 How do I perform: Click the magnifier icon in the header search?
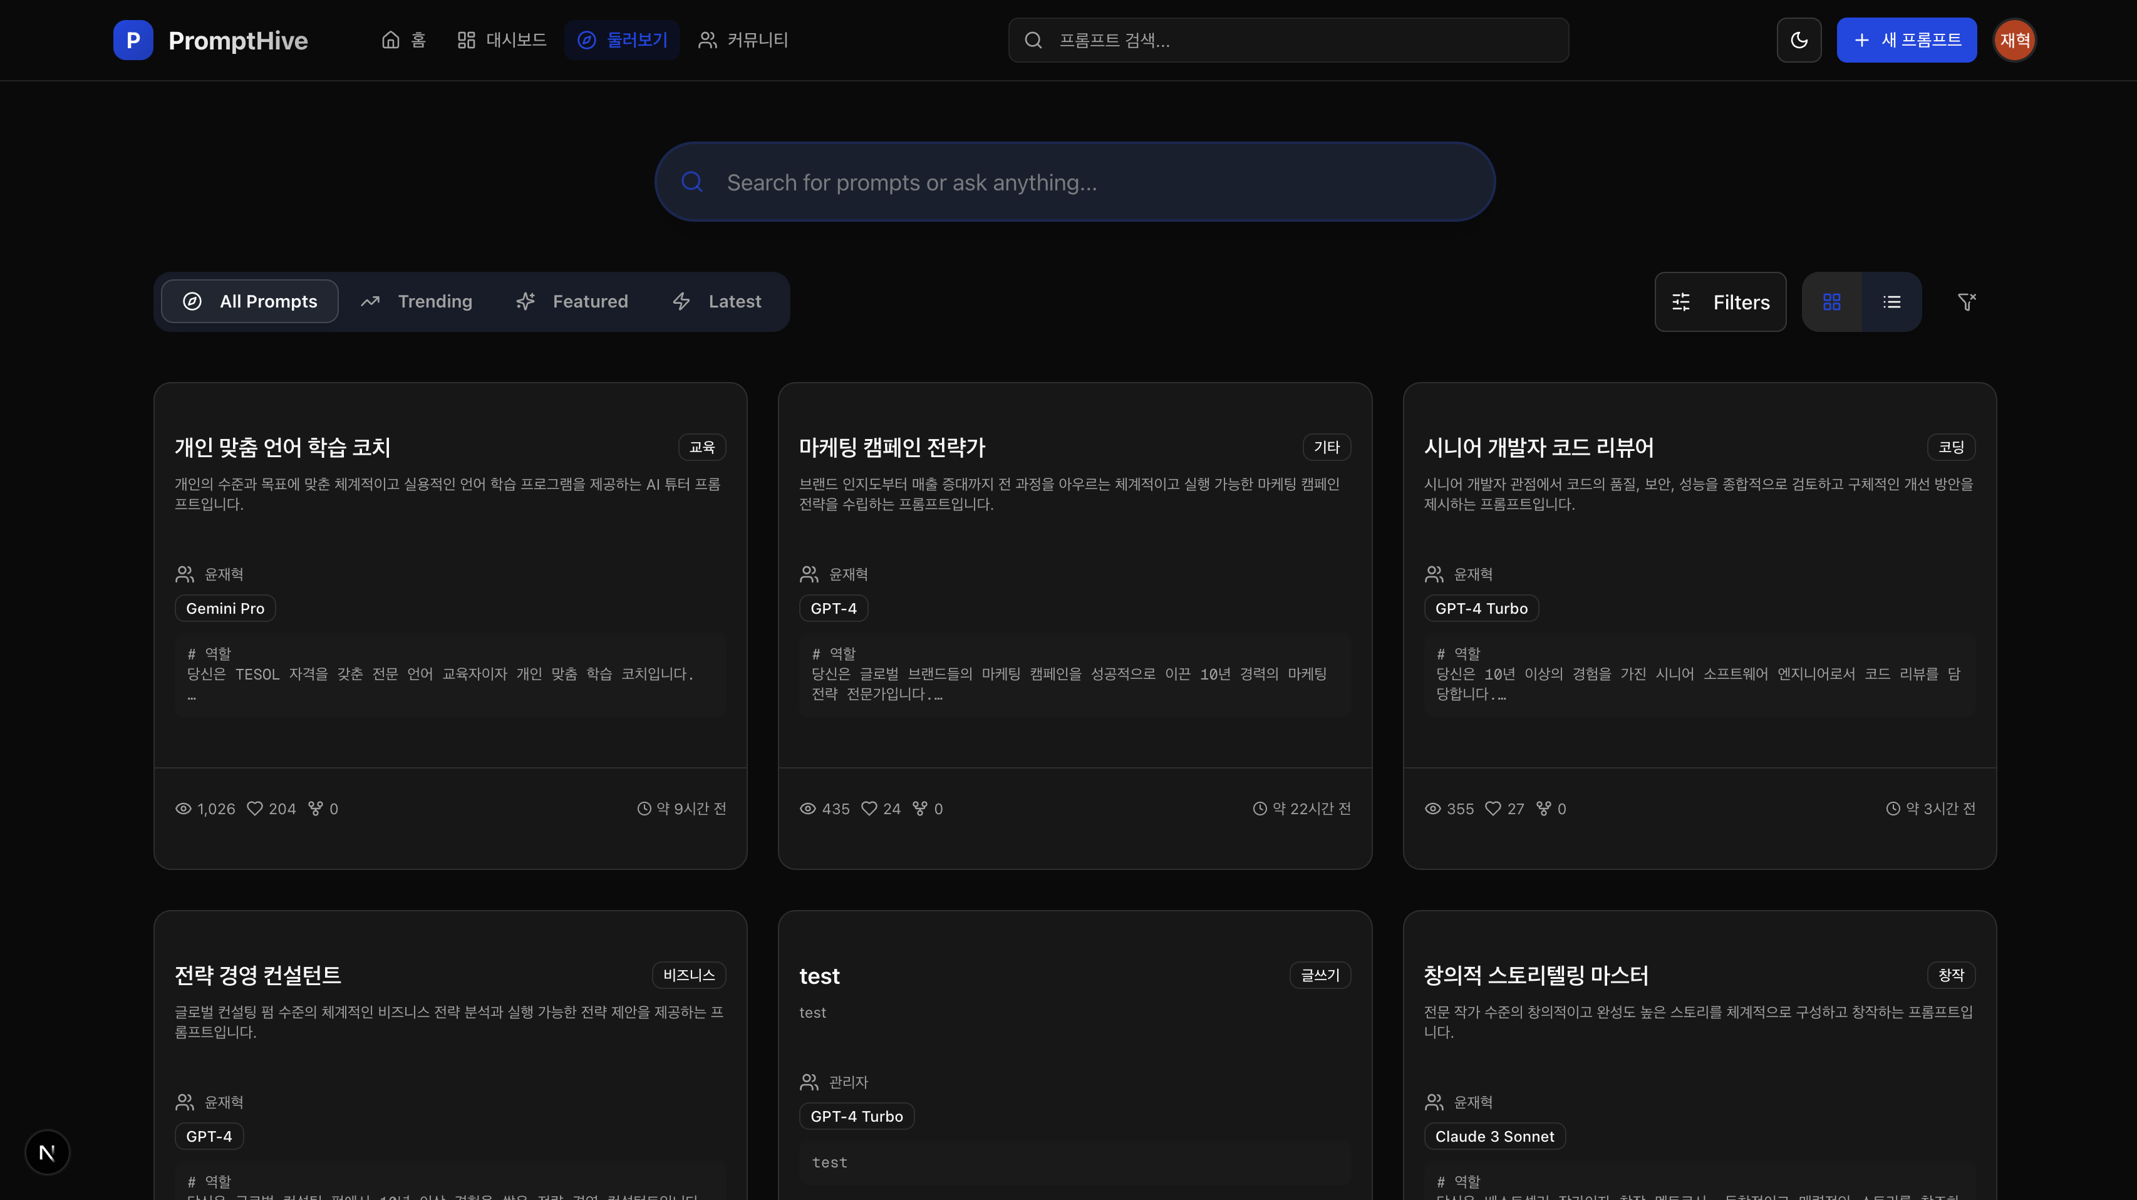(x=1033, y=40)
